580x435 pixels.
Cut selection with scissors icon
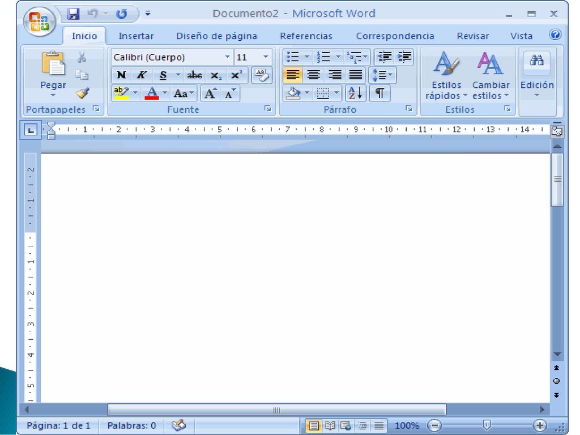[82, 57]
